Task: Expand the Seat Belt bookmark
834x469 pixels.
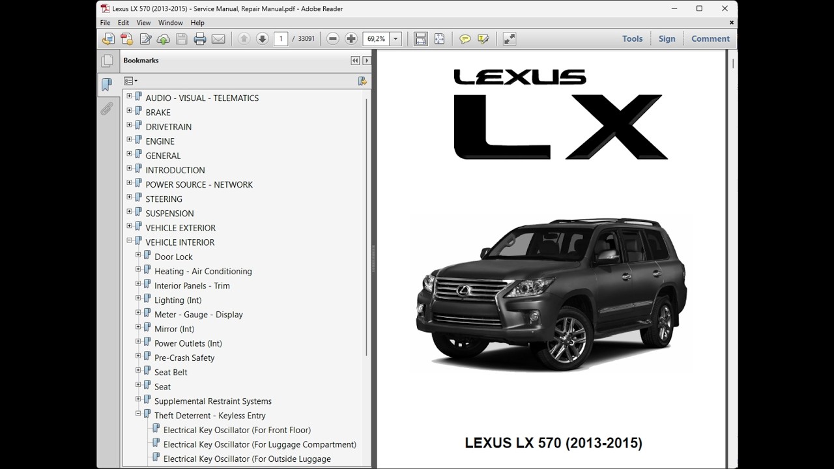Action: pos(138,370)
